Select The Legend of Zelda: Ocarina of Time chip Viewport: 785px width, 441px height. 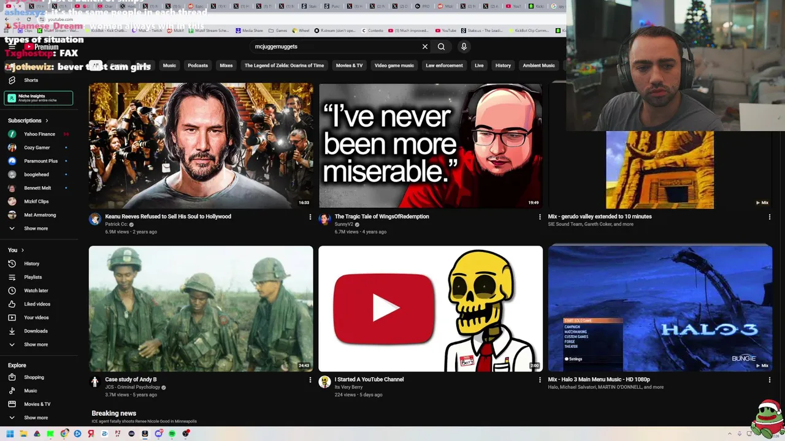[x=284, y=66]
